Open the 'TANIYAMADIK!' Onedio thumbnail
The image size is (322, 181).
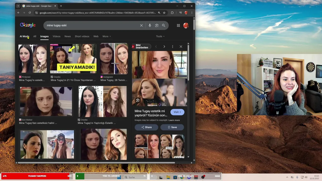tap(73, 59)
